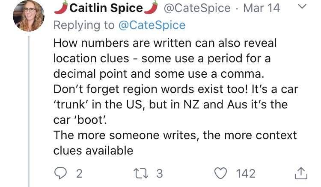Like the tweet with the heart icon
Screen dimensions: 321x187
click(220, 173)
